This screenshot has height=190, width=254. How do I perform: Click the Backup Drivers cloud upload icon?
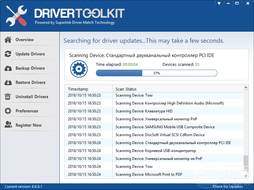click(x=8, y=68)
